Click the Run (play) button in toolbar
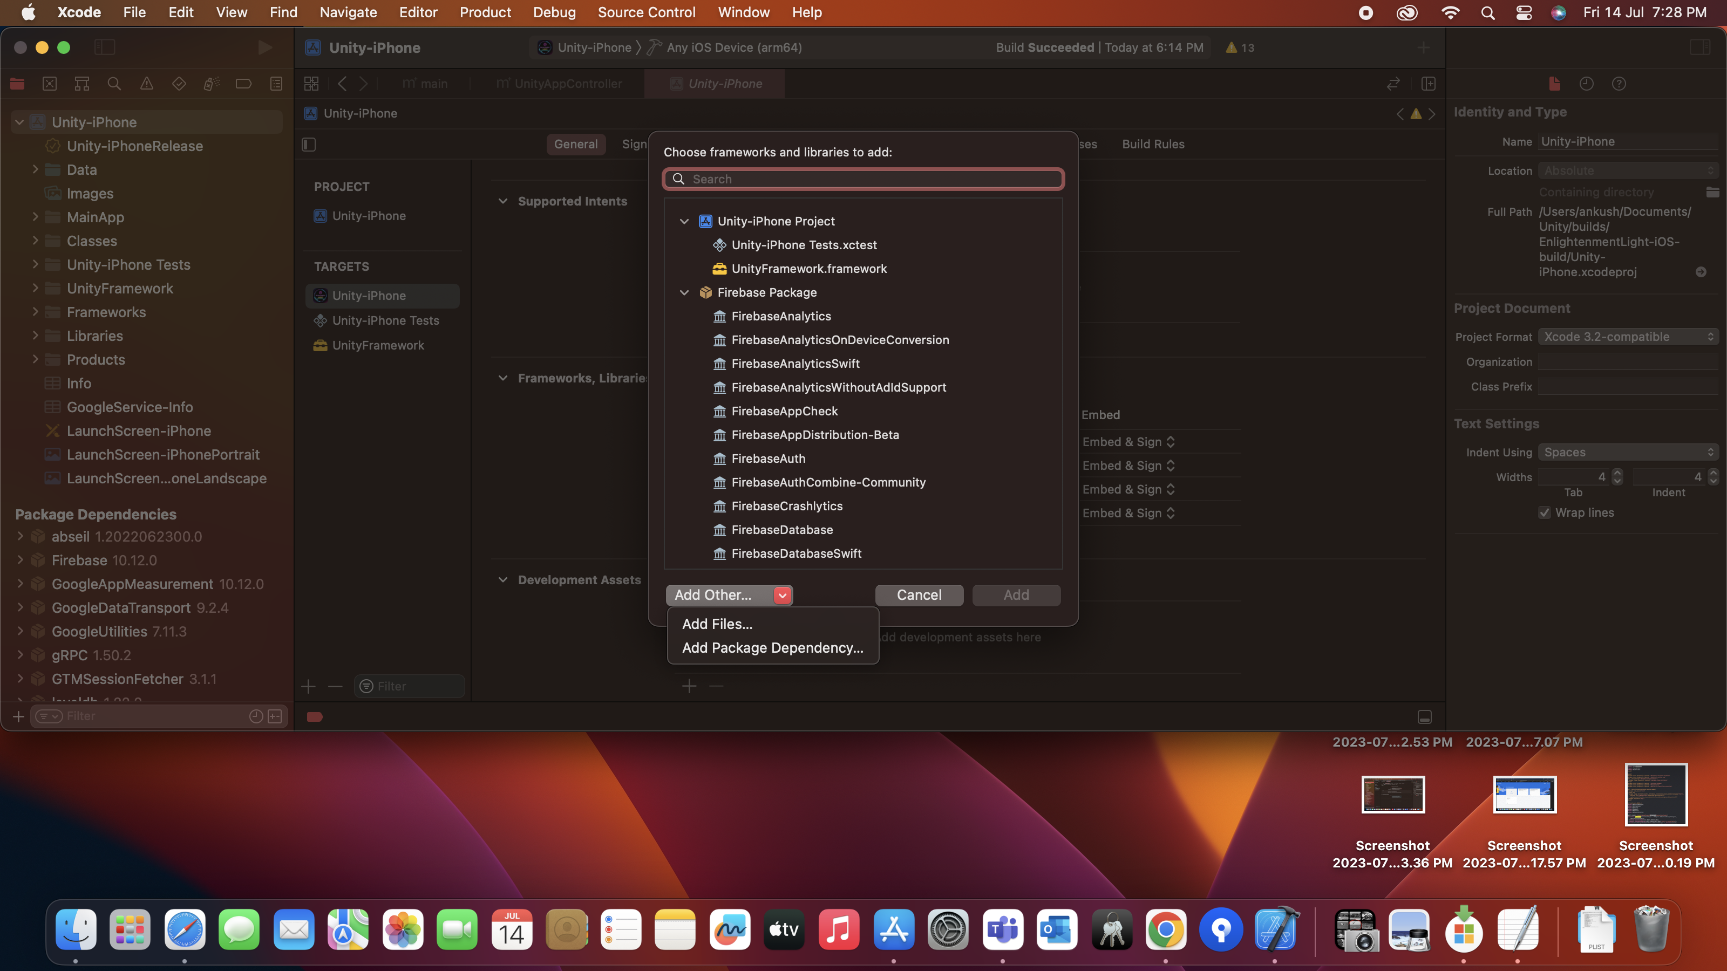Image resolution: width=1727 pixels, height=971 pixels. click(265, 47)
